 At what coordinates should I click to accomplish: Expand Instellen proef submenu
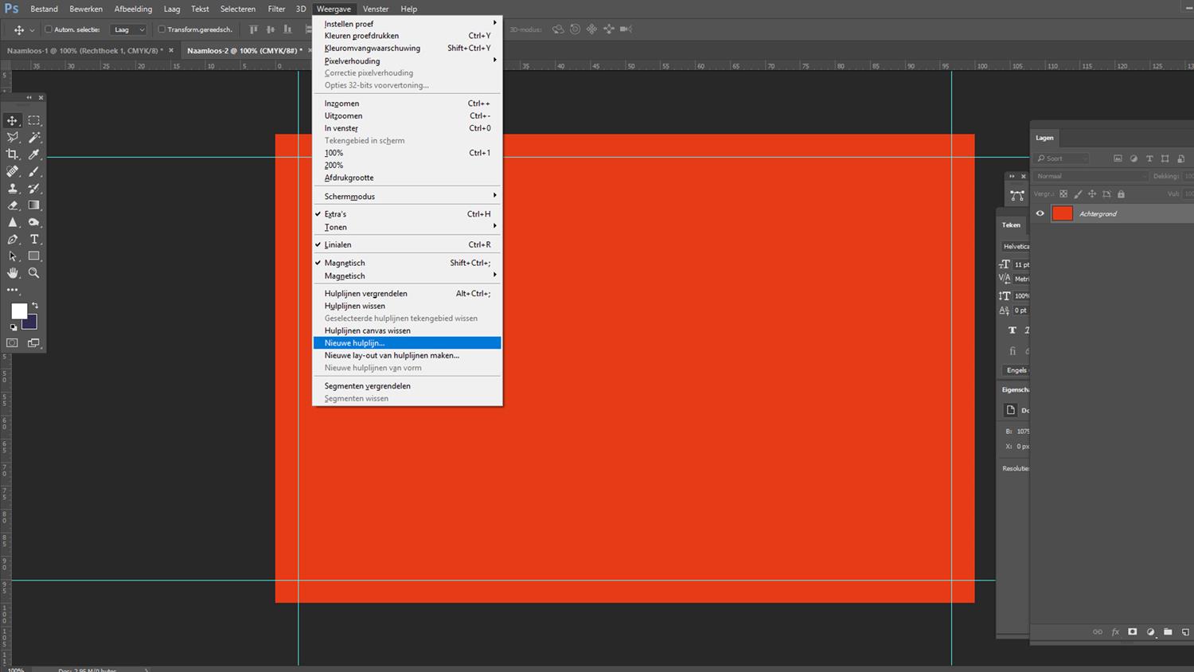[x=407, y=24]
